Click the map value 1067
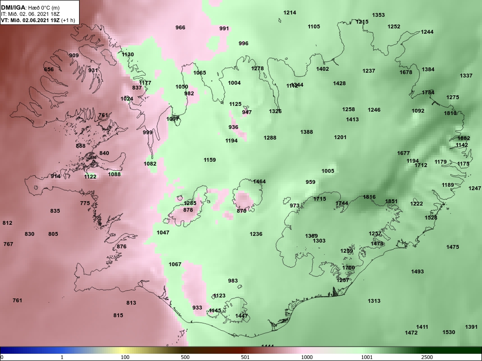 pyautogui.click(x=175, y=264)
